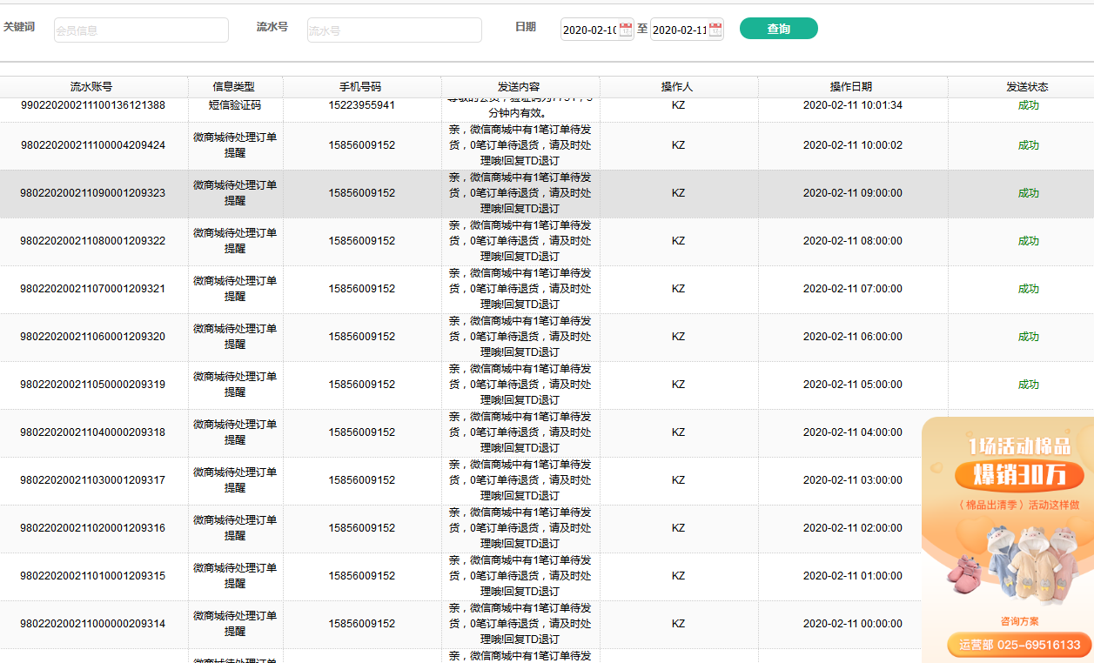Click the end date field 2020-02-11
The image size is (1094, 663).
click(x=679, y=30)
